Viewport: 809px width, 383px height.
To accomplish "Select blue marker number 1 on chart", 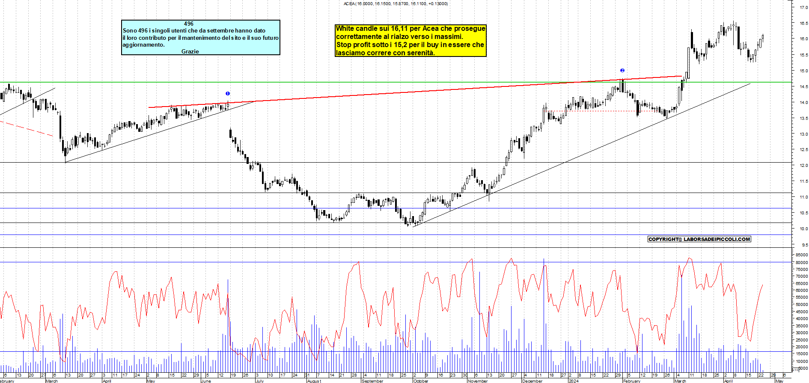I will click(228, 94).
